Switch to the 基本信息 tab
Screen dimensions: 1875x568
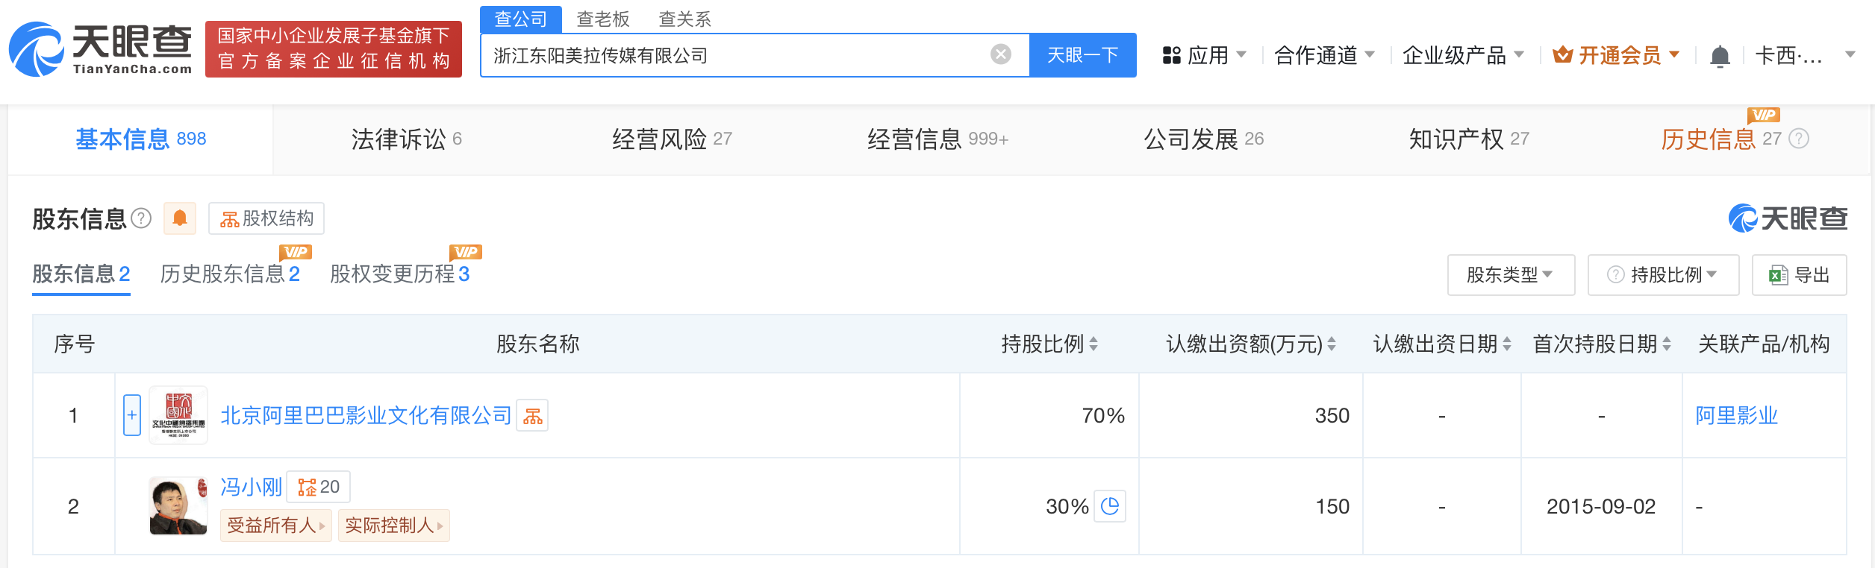[x=140, y=139]
